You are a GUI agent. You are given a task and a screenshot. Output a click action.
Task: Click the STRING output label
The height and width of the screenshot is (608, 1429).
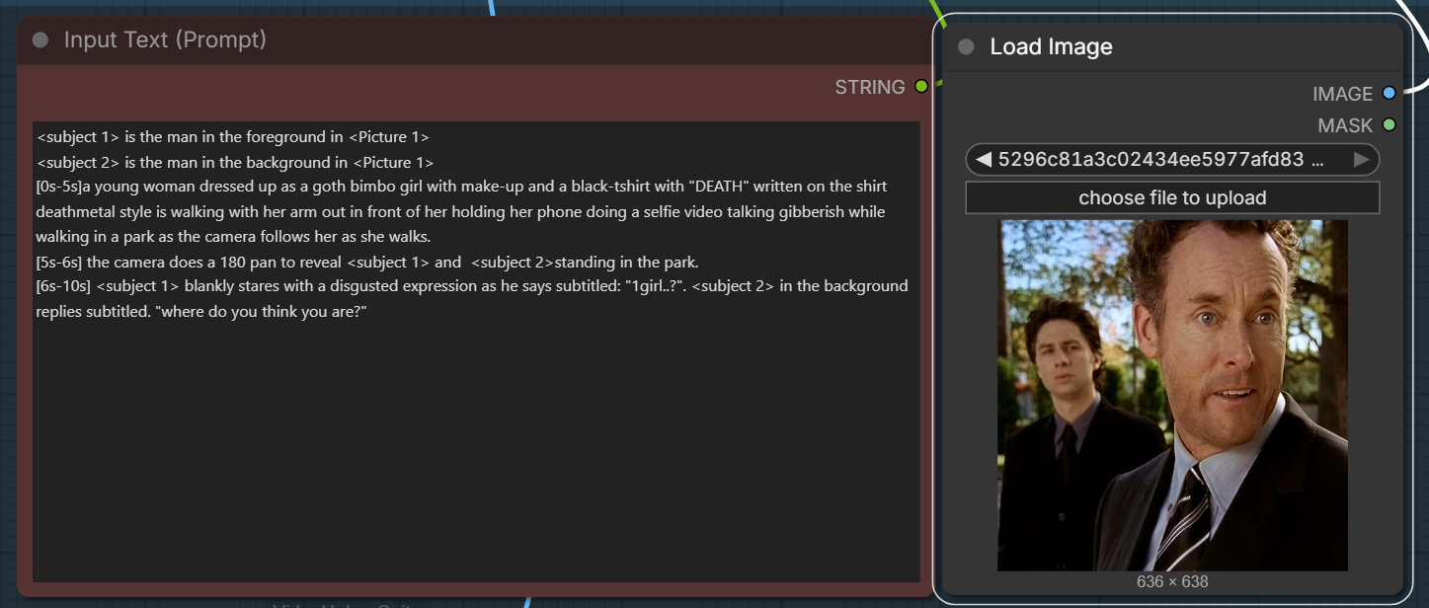[x=870, y=87]
